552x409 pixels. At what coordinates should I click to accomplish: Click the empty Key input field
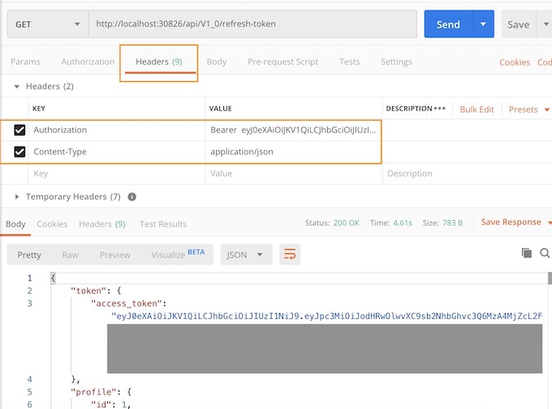click(117, 174)
